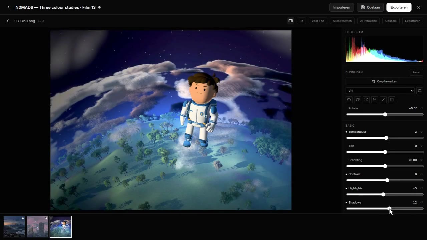Screen dimensions: 427x240
Task: Select the first landscape thumbnail
Action: [14, 227]
